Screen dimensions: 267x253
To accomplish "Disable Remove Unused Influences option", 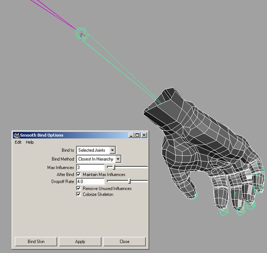I will click(x=79, y=189).
